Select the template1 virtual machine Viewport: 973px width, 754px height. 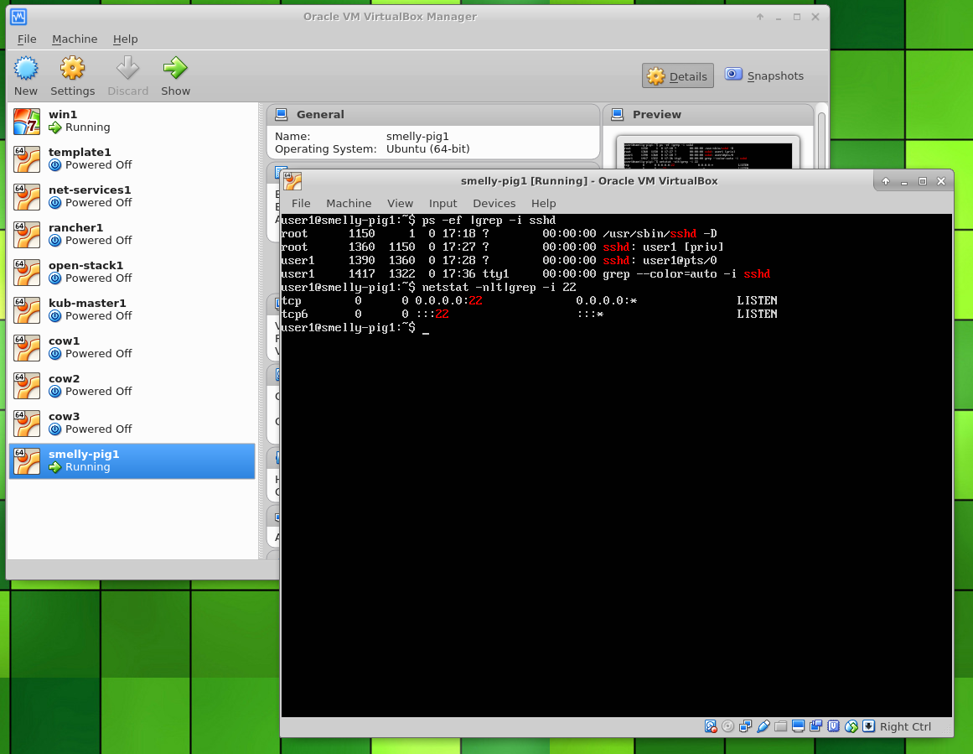132,159
